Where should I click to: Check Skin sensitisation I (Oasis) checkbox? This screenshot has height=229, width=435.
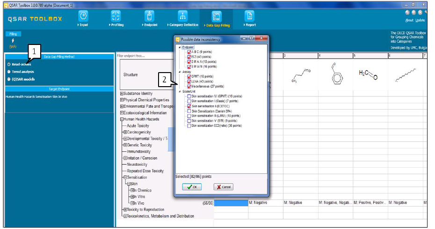pyautogui.click(x=189, y=101)
